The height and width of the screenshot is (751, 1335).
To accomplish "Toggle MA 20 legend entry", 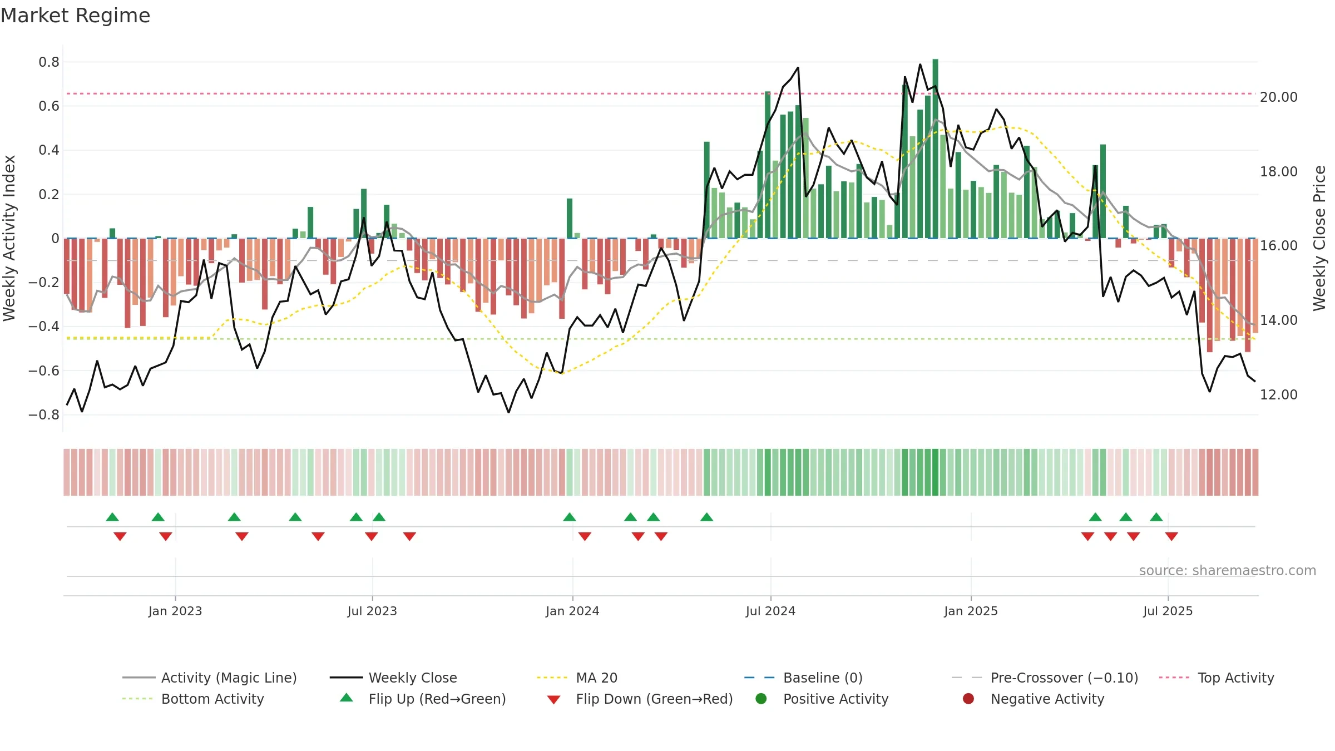I will coord(577,678).
